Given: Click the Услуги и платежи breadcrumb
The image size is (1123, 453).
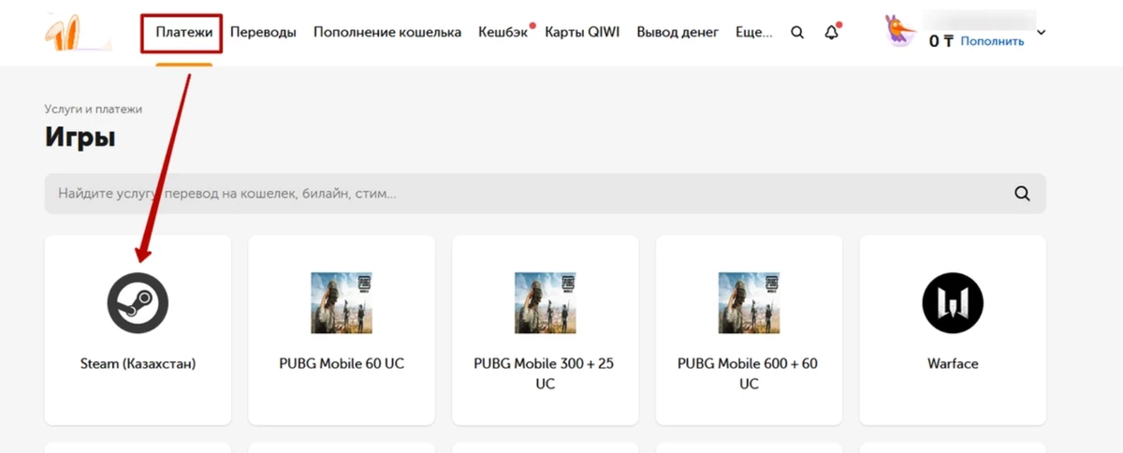Looking at the screenshot, I should click(x=94, y=110).
